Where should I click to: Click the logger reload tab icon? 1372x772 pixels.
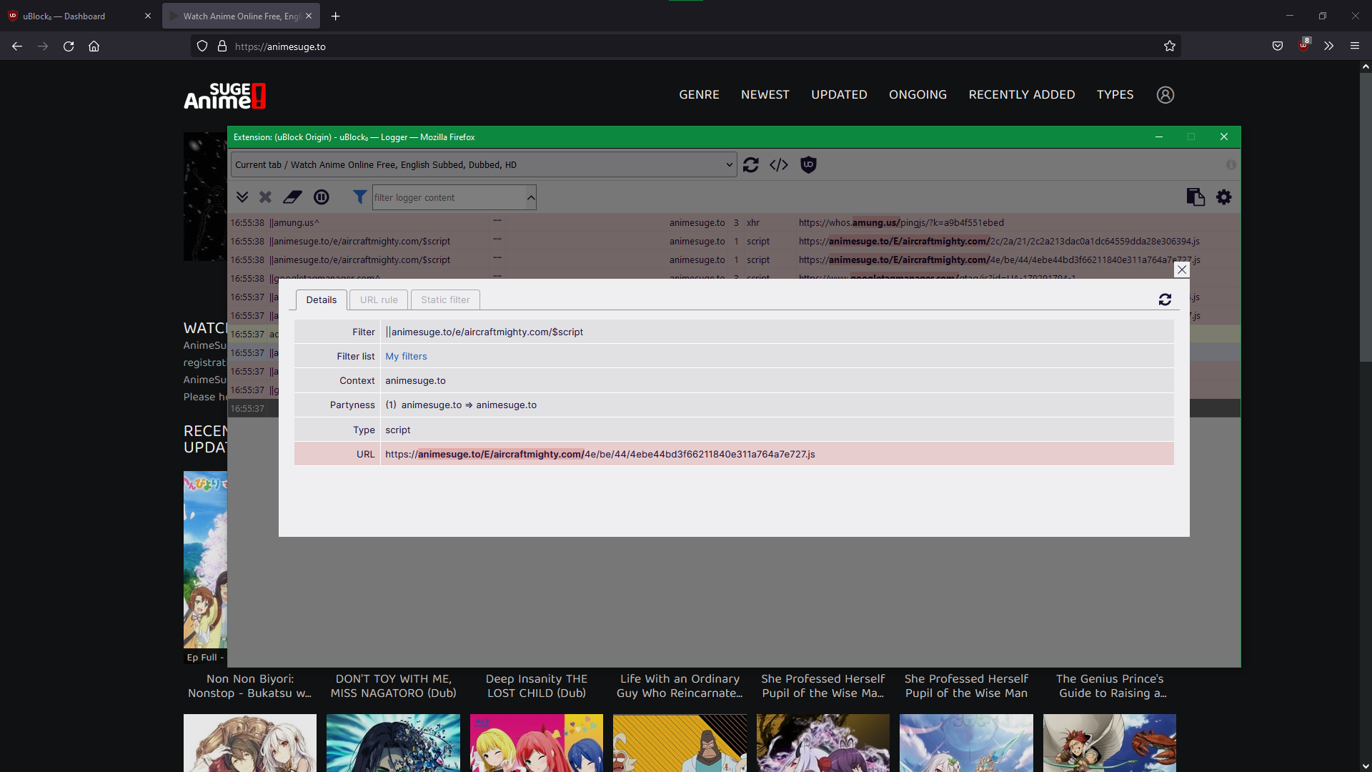750,165
